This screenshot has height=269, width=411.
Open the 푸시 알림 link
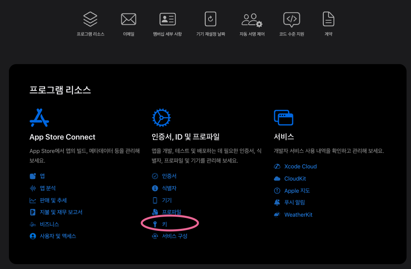coord(295,202)
